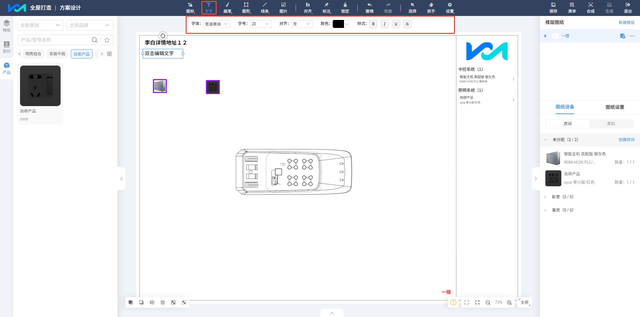Undo with the 撤销 button
This screenshot has height=317, width=640.
tap(369, 8)
